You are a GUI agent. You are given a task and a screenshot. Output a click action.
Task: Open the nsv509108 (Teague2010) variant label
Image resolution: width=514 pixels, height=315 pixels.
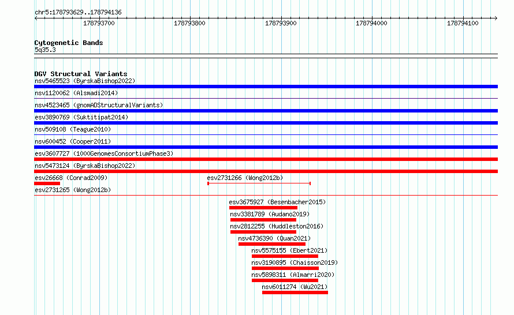(73, 129)
